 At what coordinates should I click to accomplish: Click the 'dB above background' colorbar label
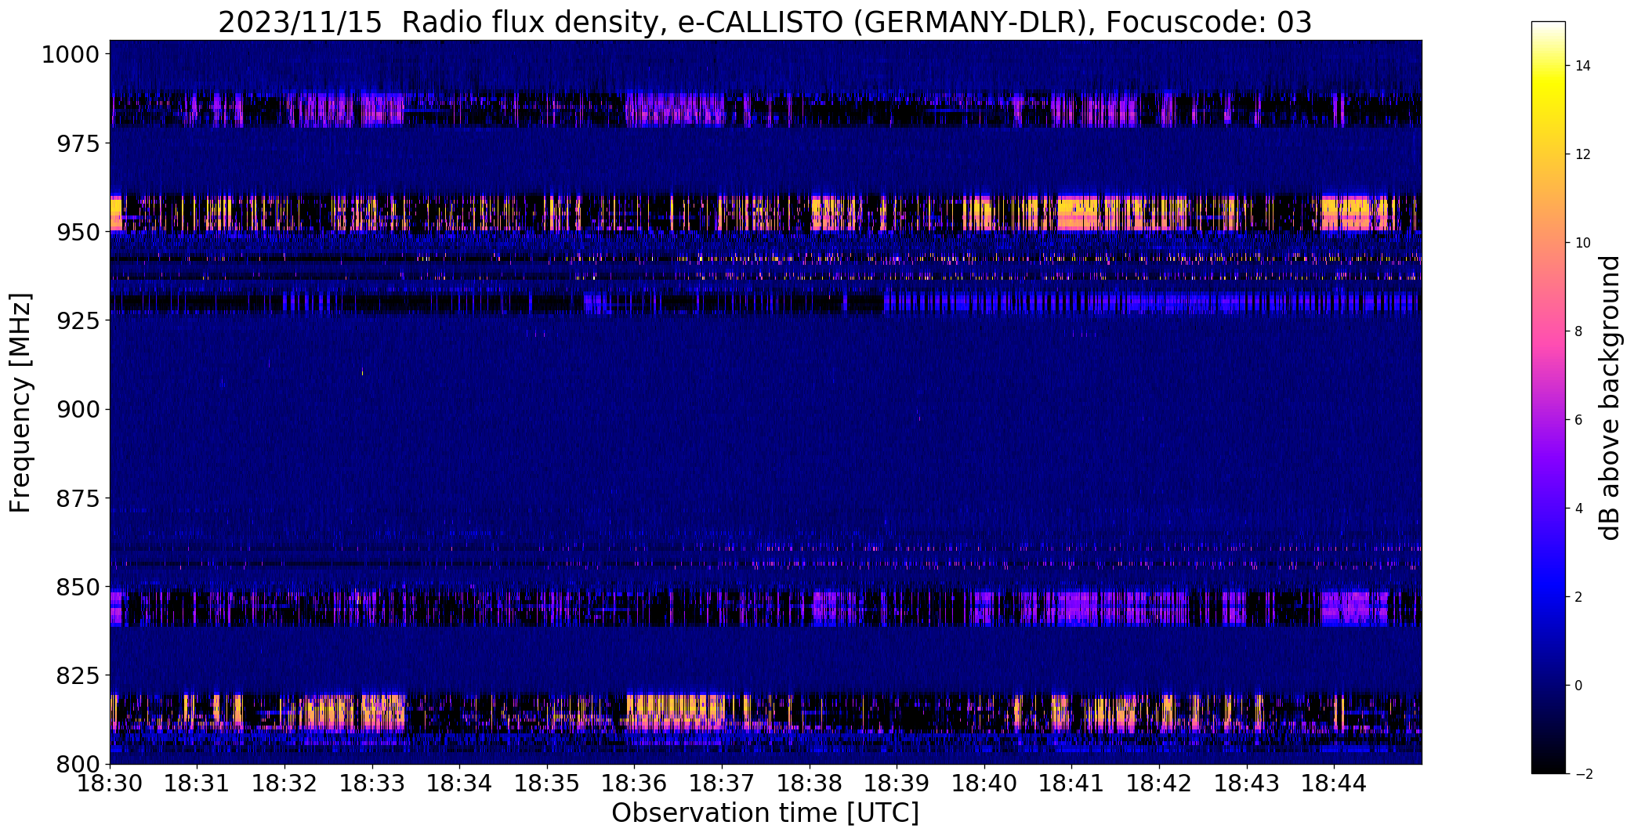point(1610,397)
